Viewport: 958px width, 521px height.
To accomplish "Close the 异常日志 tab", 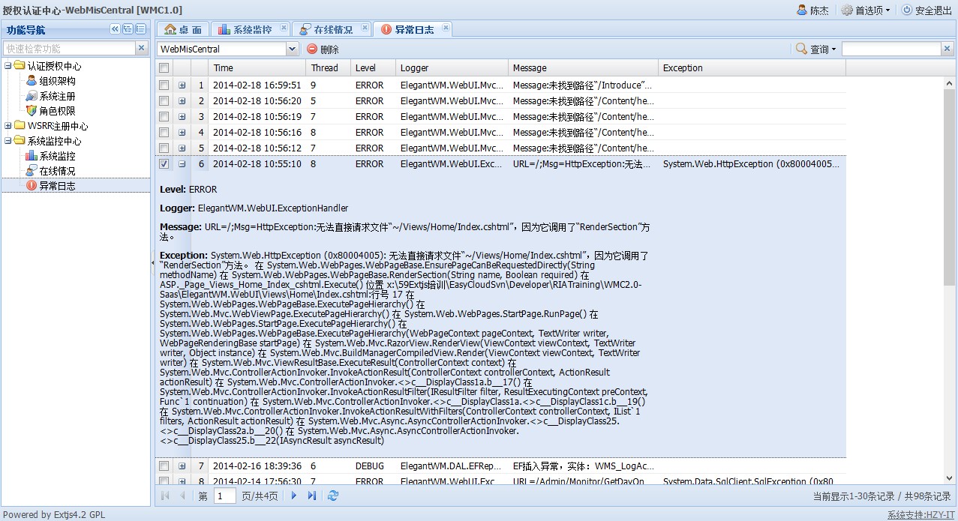I will [x=446, y=28].
